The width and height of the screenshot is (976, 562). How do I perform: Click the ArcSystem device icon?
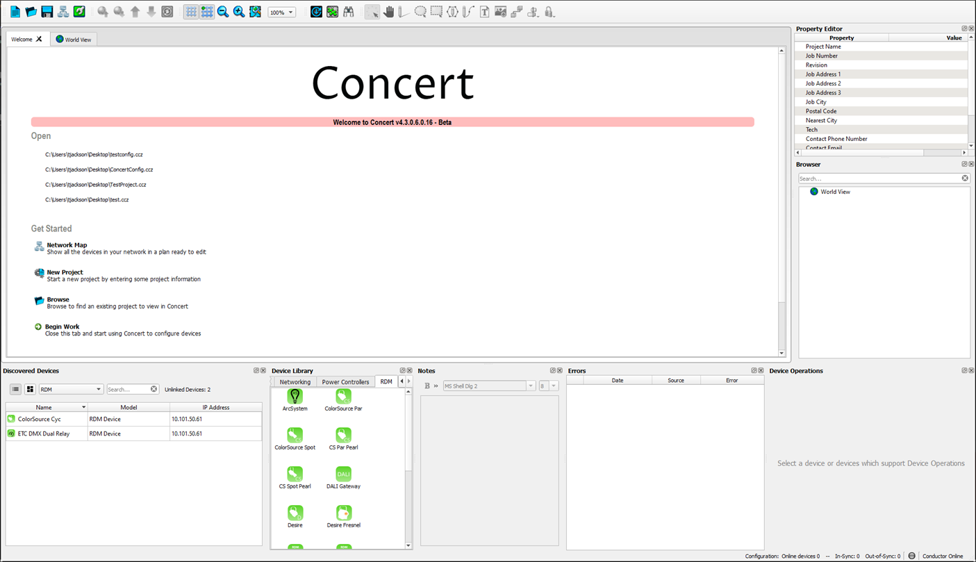295,397
